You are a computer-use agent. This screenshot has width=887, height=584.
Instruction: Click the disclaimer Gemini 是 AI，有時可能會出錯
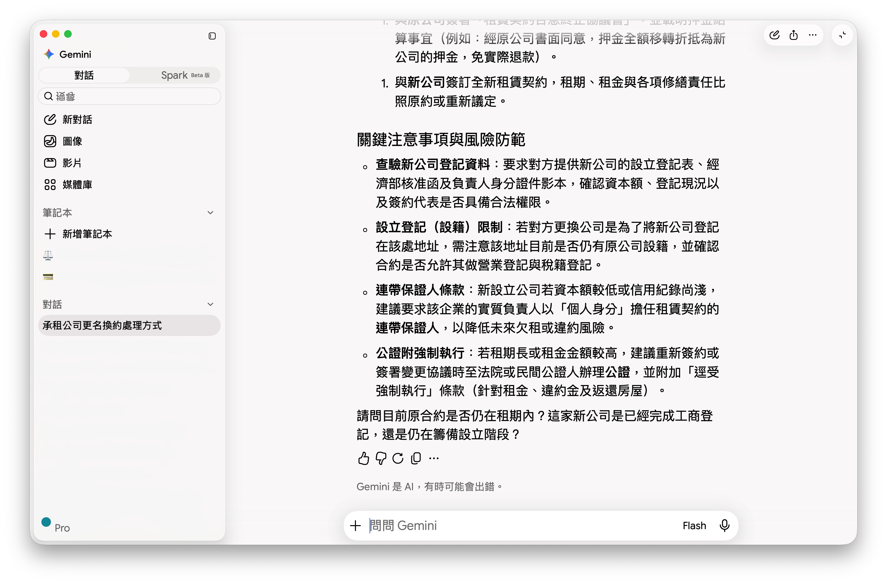click(429, 487)
